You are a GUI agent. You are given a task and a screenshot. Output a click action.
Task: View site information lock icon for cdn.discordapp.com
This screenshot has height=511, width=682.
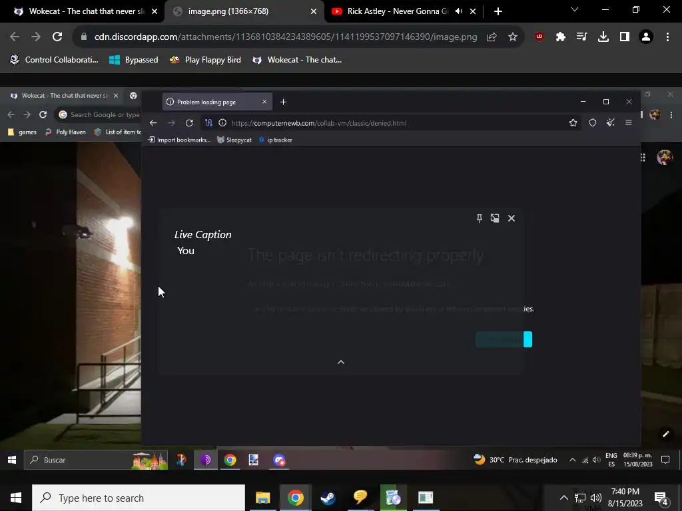click(x=84, y=37)
